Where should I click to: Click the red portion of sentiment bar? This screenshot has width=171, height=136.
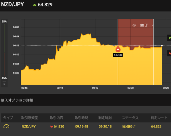point(4,64)
